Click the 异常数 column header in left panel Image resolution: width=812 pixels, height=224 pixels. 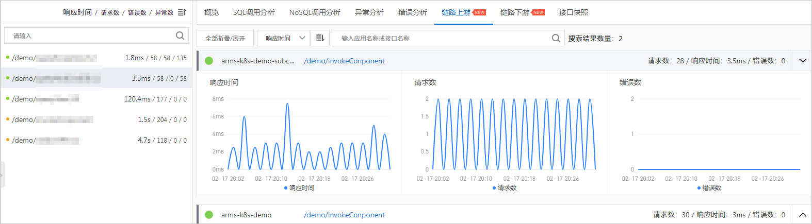pos(164,12)
